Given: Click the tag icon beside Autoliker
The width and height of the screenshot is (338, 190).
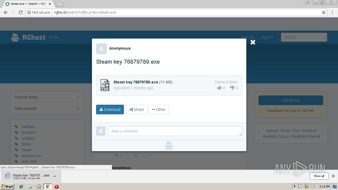Looking at the screenshot, I should coord(16,132).
